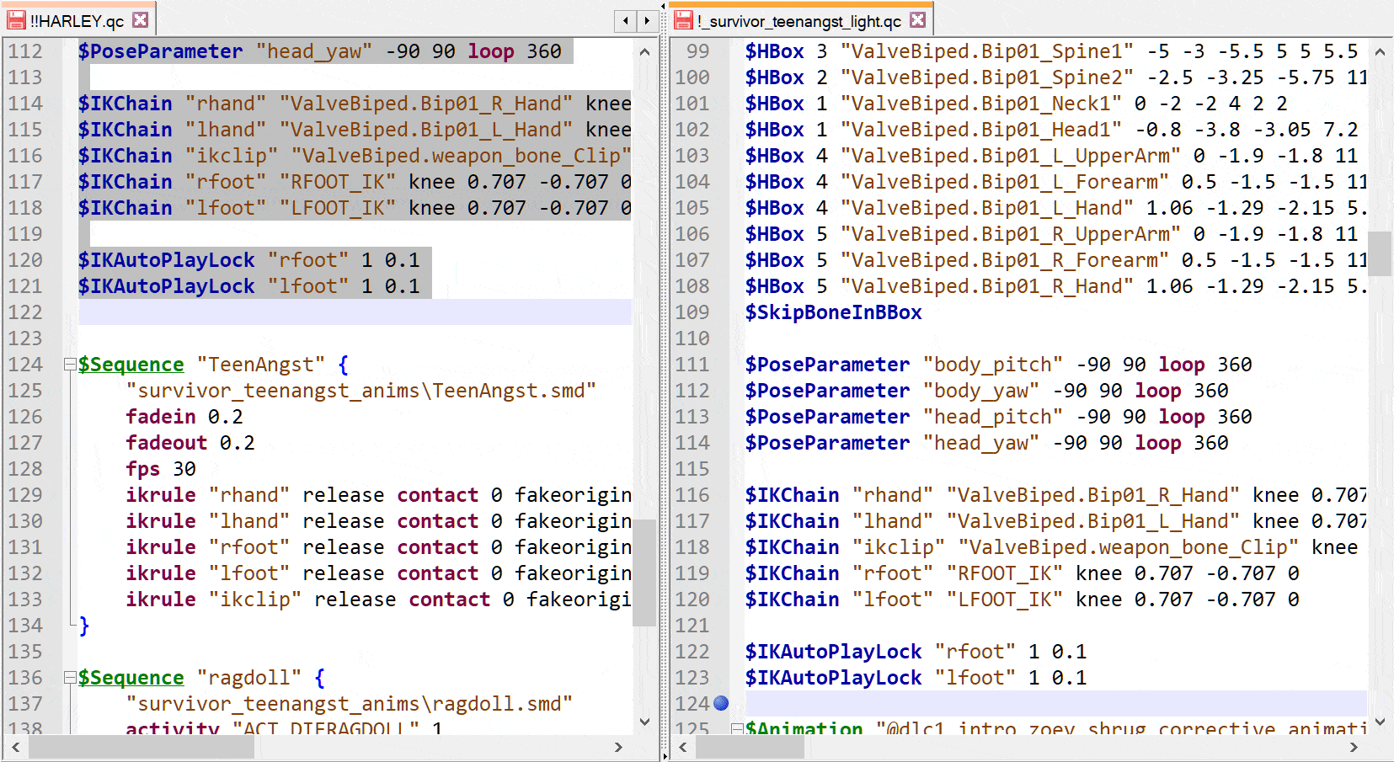Click $IKAutoPlayLock "lfoot" in right pane
1394x762 pixels.
(x=916, y=678)
